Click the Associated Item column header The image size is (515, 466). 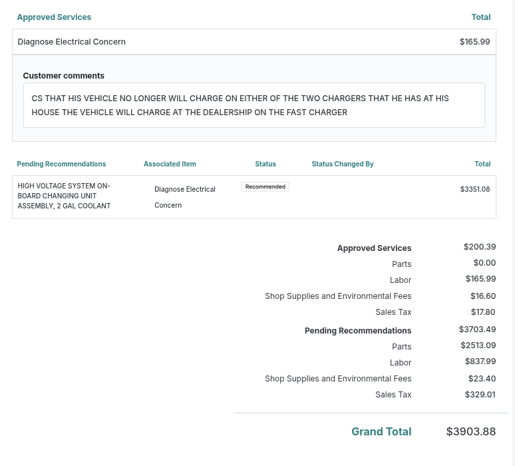(170, 164)
